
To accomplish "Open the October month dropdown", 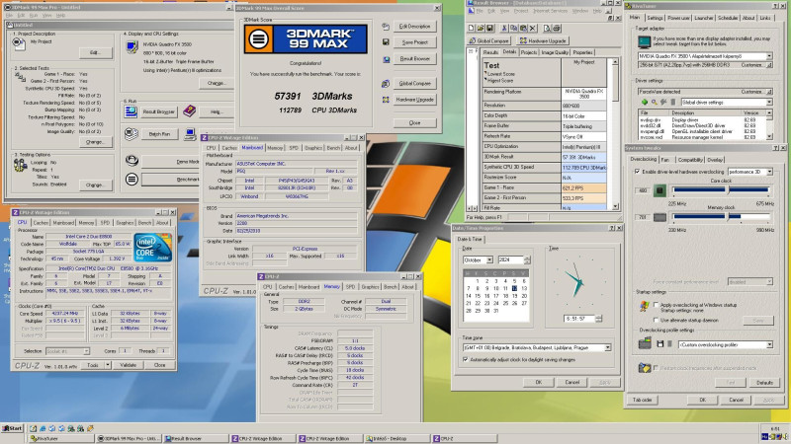I will click(489, 259).
